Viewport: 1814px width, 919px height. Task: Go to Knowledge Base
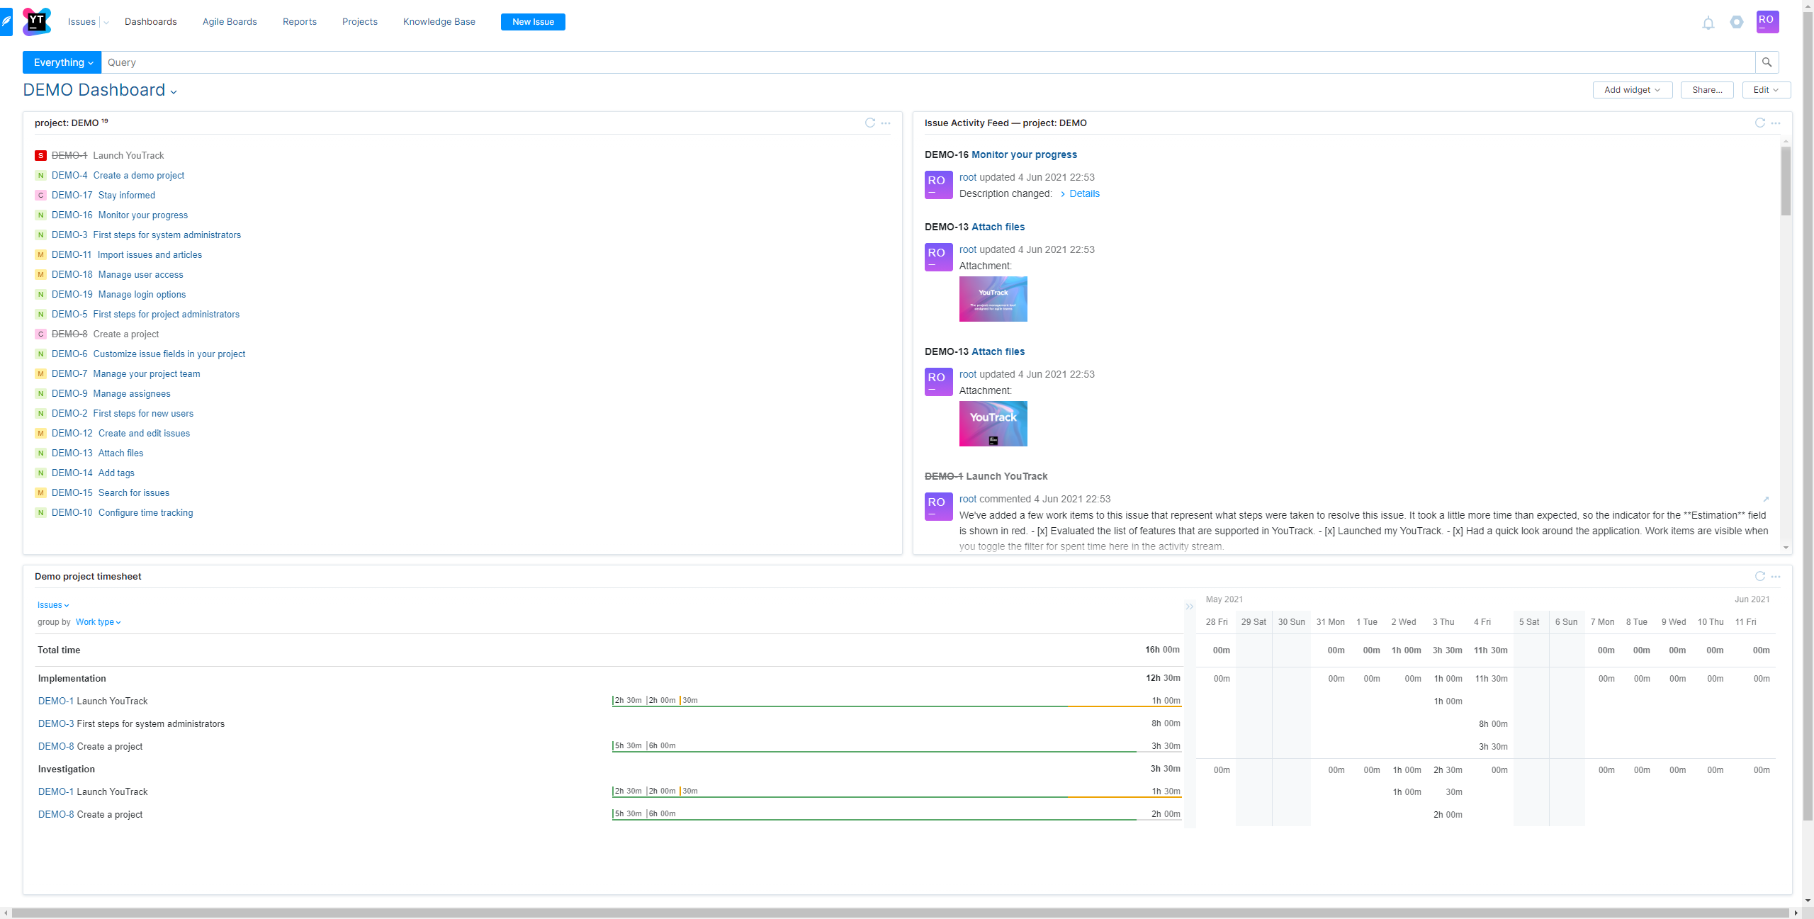point(439,21)
